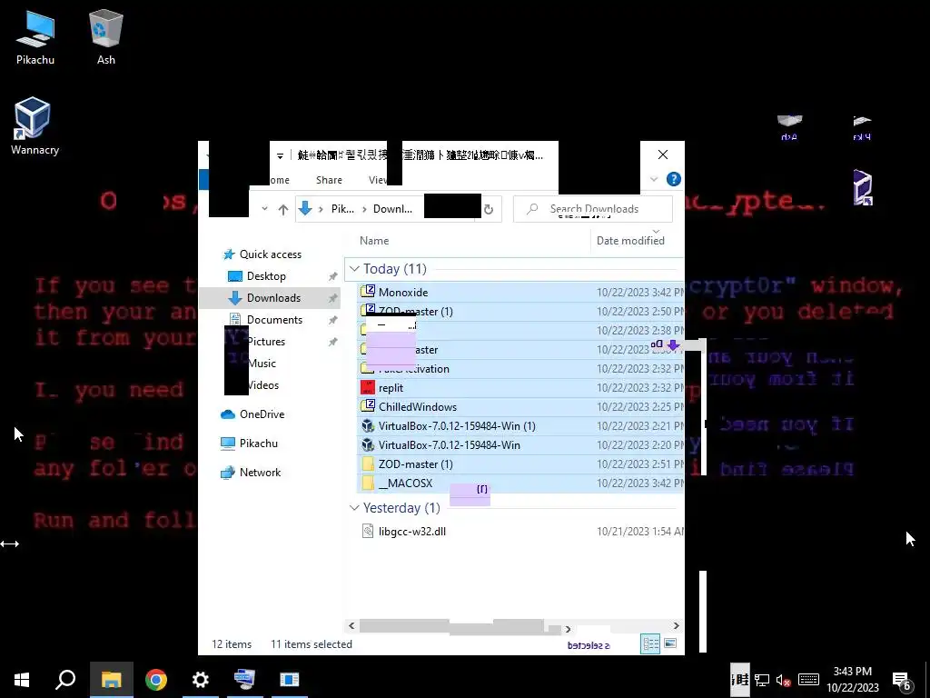Click the Desktop pin icon in sidebar
930x698 pixels.
[x=332, y=276]
